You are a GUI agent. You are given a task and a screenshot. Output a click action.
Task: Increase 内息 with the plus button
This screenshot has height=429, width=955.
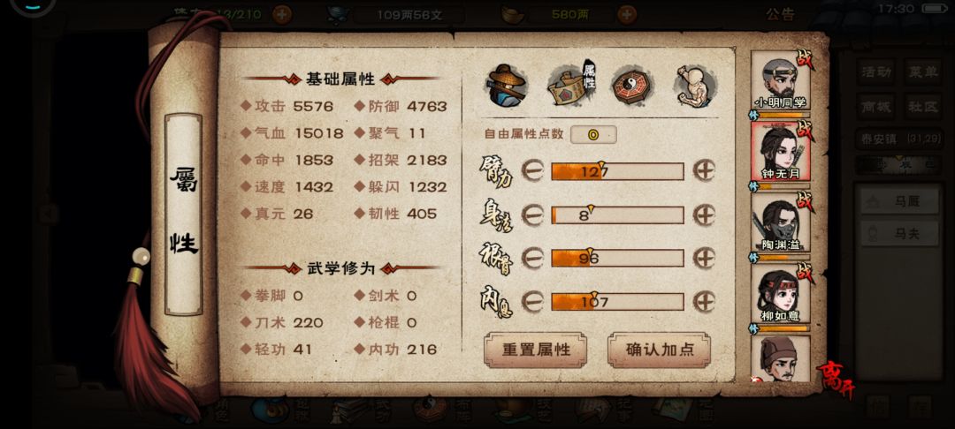tap(704, 301)
